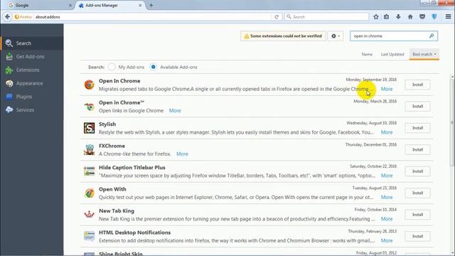Open More link for Open in Chrome™

pos(175,111)
